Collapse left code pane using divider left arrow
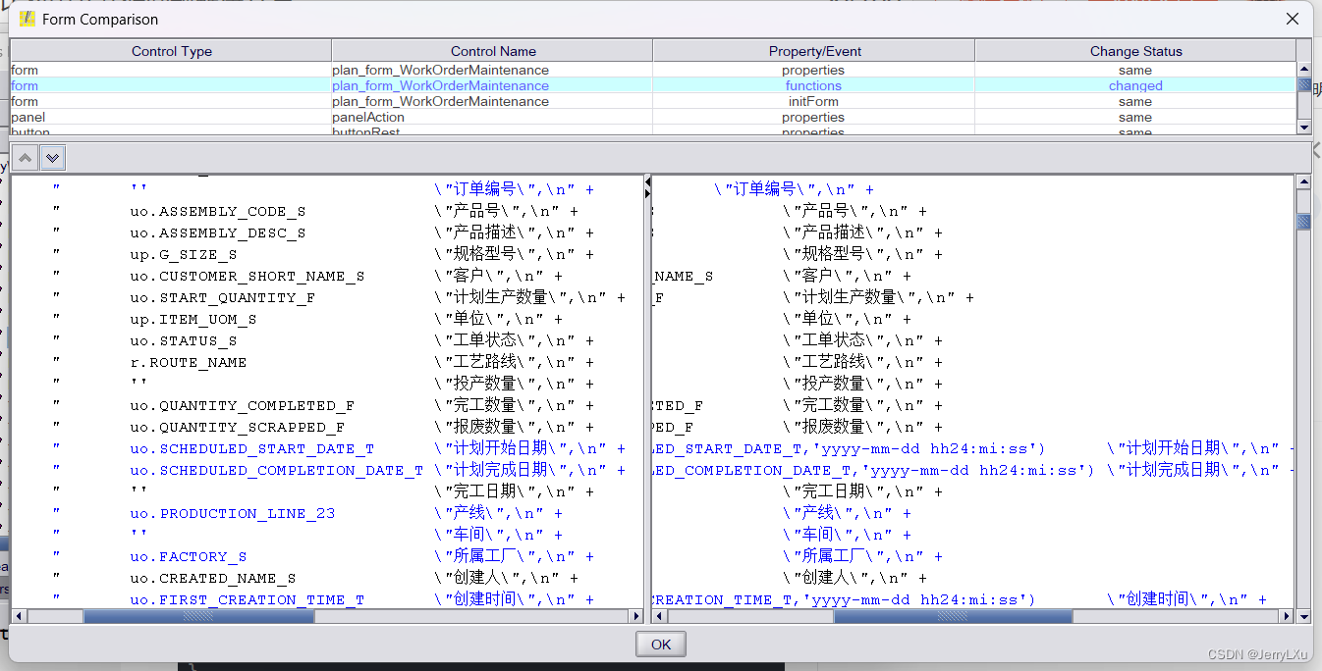This screenshot has height=671, width=1322. click(647, 181)
